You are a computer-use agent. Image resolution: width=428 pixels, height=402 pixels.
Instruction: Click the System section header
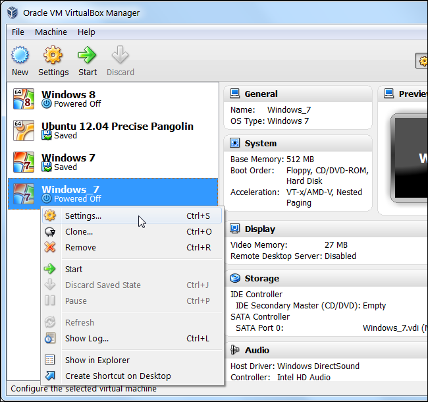click(x=260, y=144)
